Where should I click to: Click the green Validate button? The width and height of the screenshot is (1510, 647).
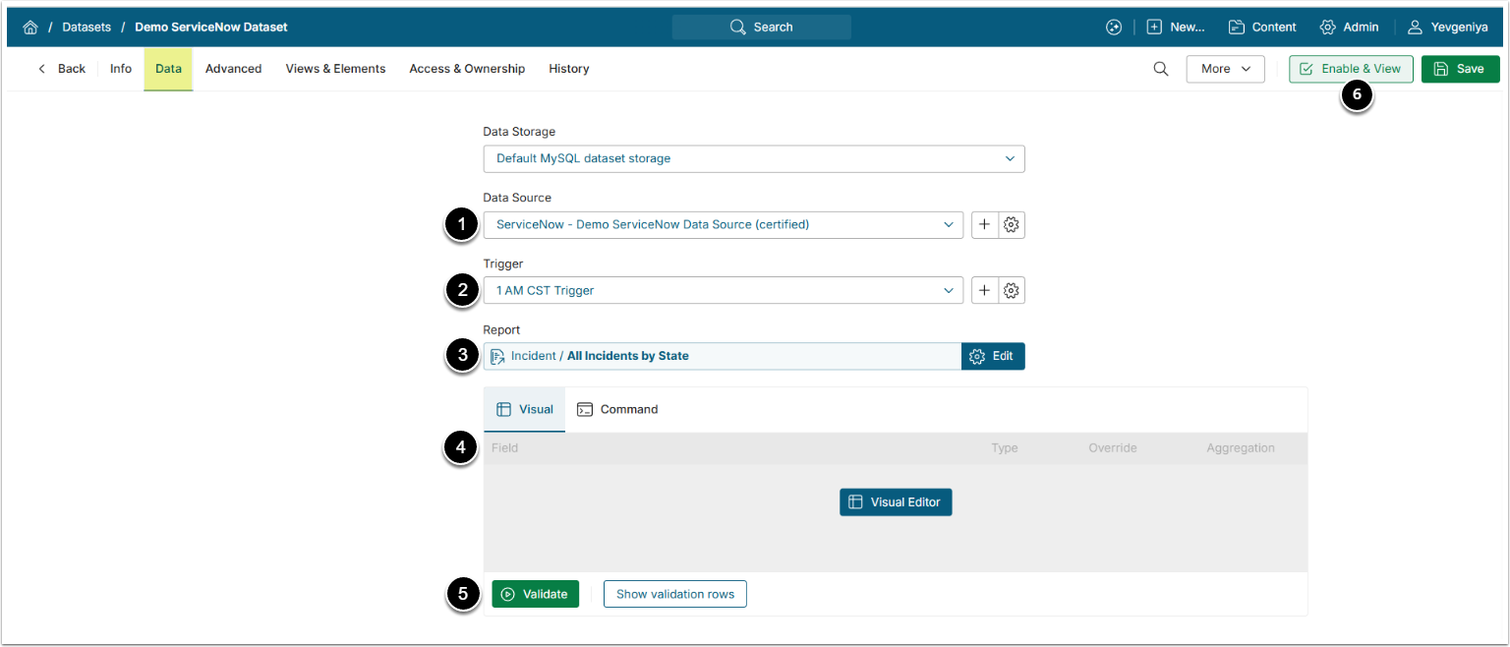tap(535, 594)
